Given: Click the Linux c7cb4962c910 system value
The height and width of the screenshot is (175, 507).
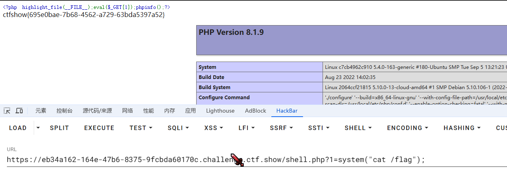Looking at the screenshot, I should click(x=416, y=67).
